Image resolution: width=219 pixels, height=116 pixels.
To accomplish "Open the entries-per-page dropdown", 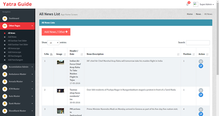I will coord(54,43).
